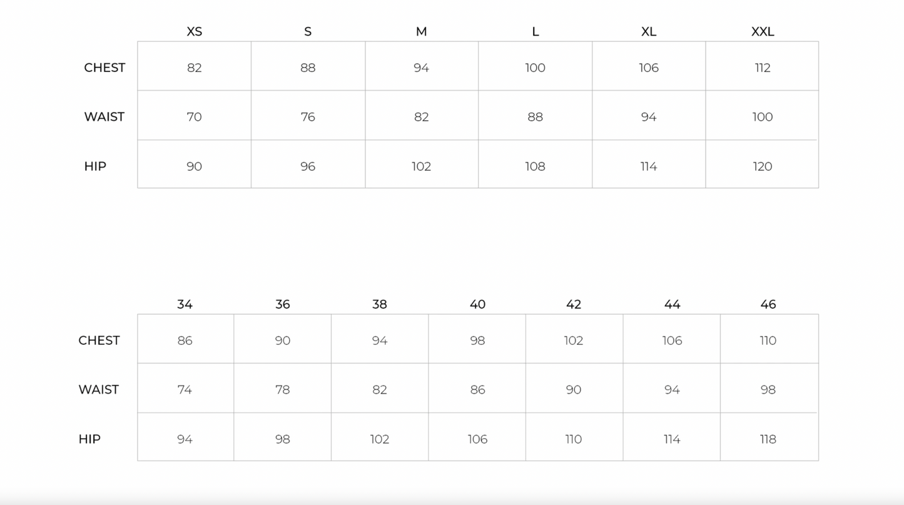
Task: Click chest value 112 for size XXL
Action: pos(762,68)
